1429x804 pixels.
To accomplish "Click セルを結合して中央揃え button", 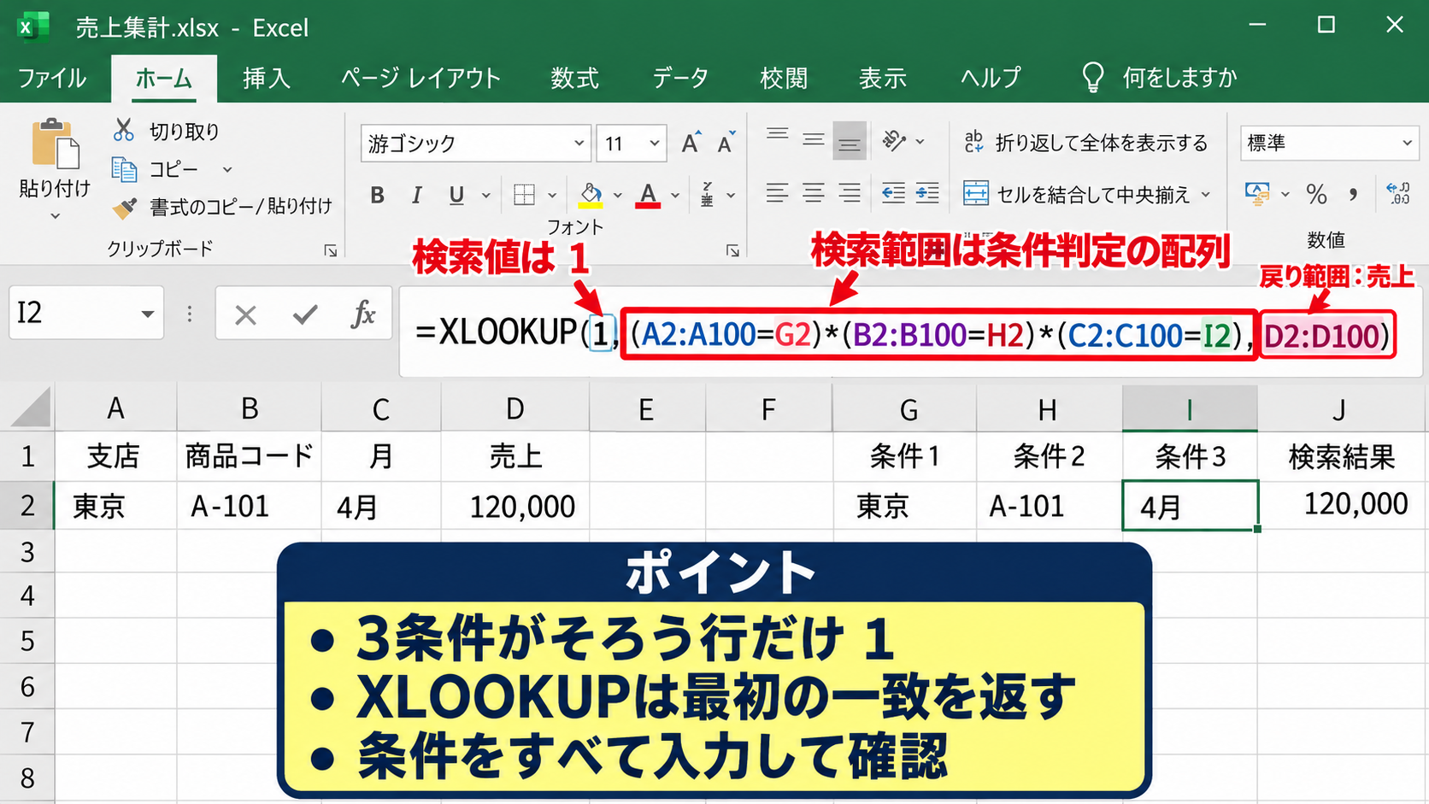I will coord(1077,195).
